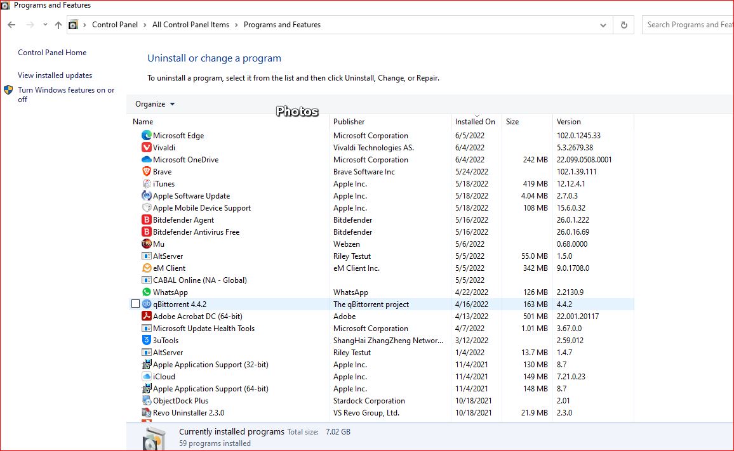
Task: Click the 3uTools icon
Action: click(147, 340)
